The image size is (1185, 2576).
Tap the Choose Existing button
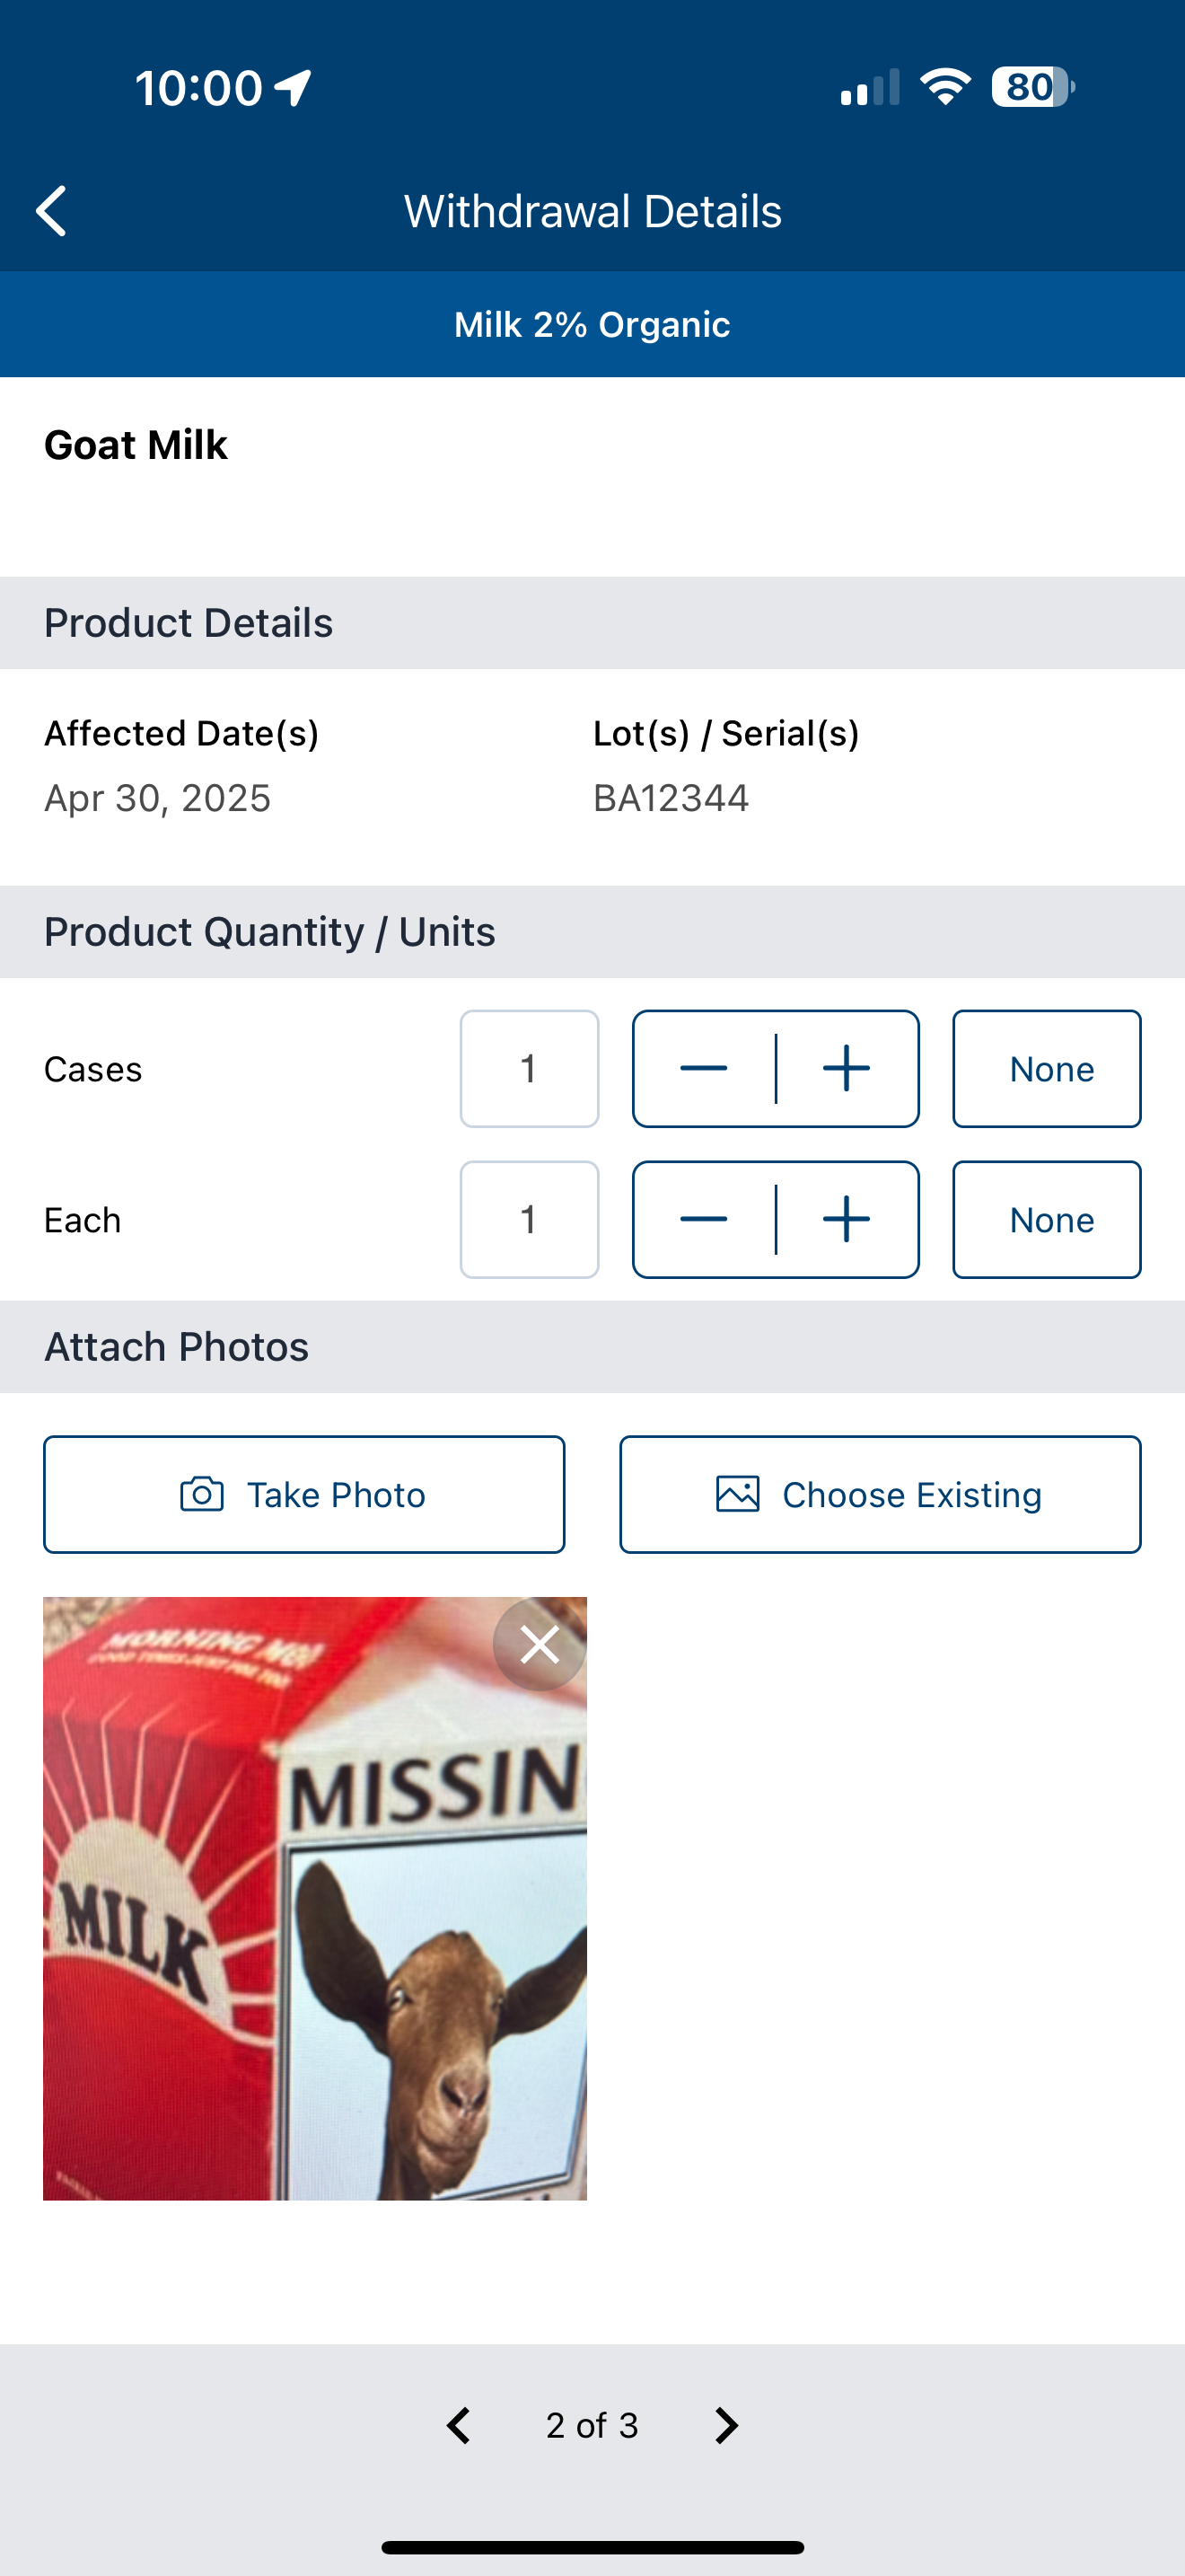tap(879, 1494)
